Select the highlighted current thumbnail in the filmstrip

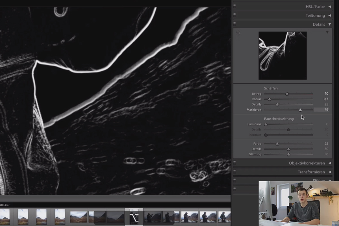(x=134, y=216)
